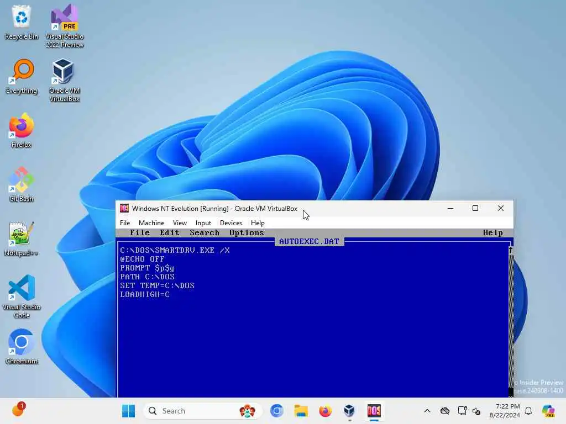Expand the hidden system tray icons
566x424 pixels.
[427, 411]
